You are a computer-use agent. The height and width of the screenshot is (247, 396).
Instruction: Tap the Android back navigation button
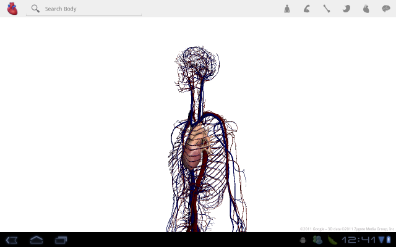click(11, 240)
